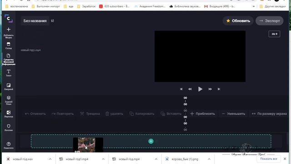This screenshot has width=291, height=164.
Task: Open the 16:9 aspect ratio selector
Action: pos(274,34)
